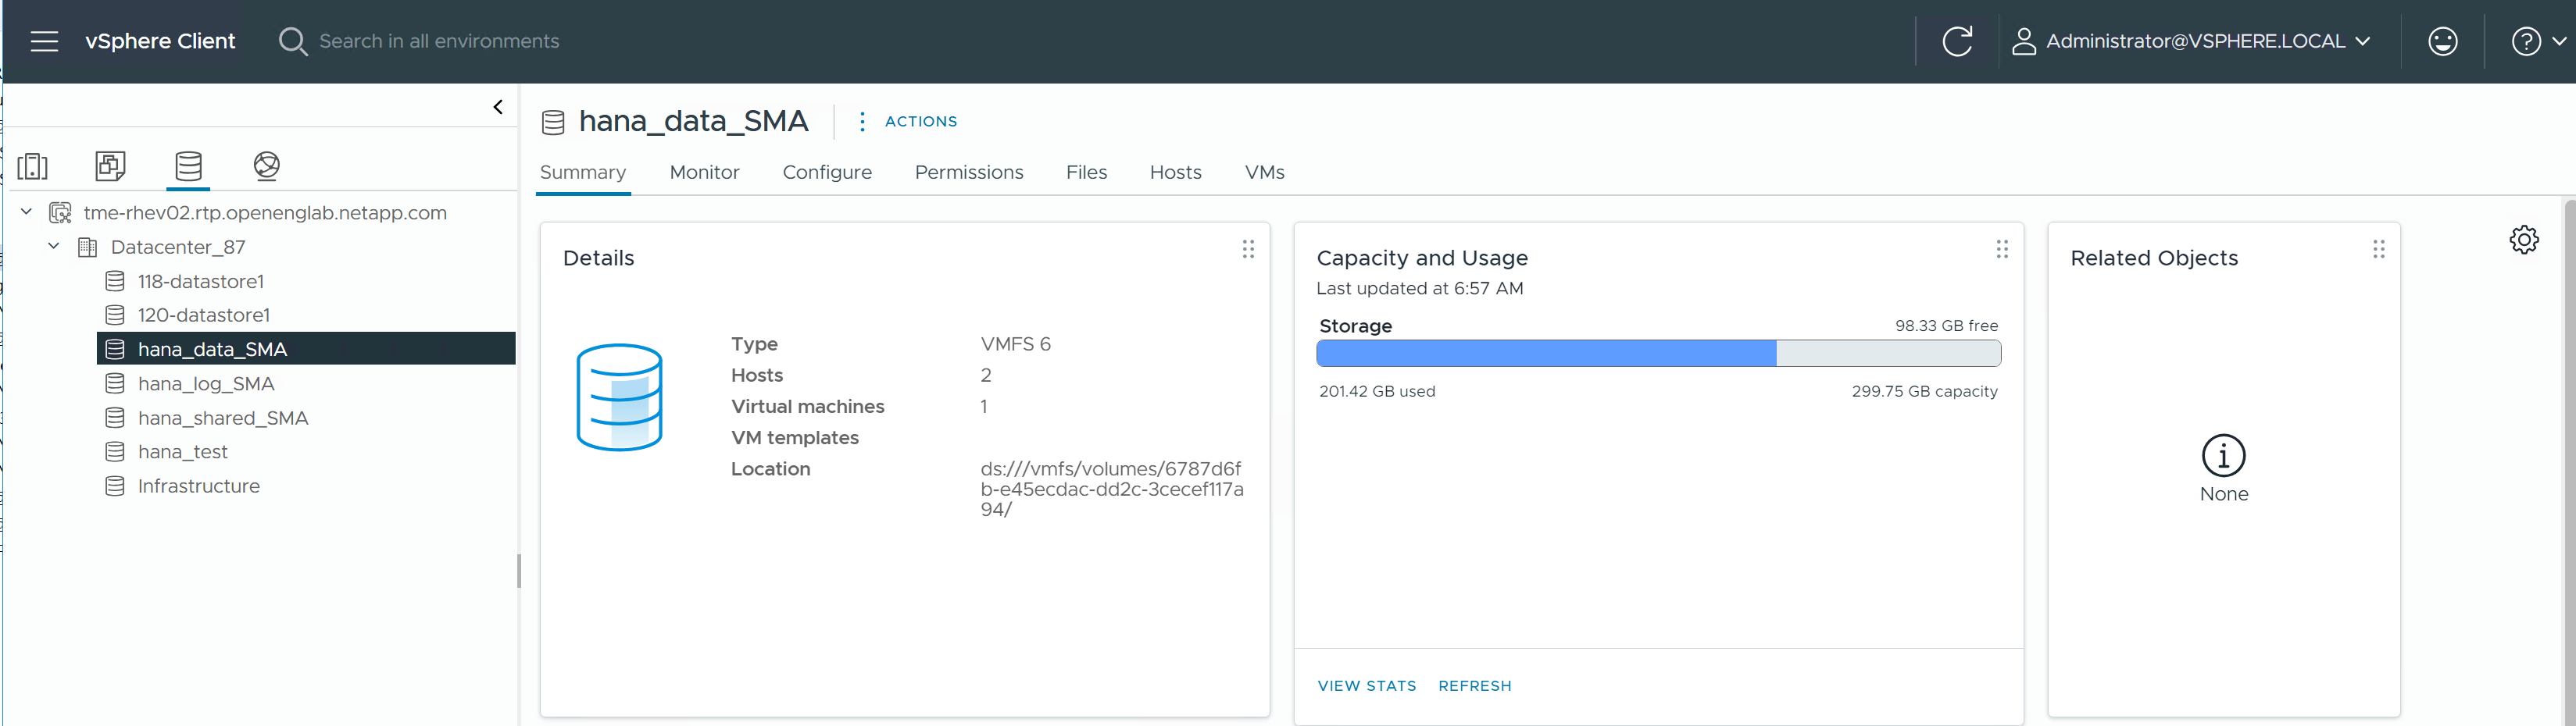Viewport: 2576px width, 726px height.
Task: Open the feedback smiley icon
Action: 2442,41
